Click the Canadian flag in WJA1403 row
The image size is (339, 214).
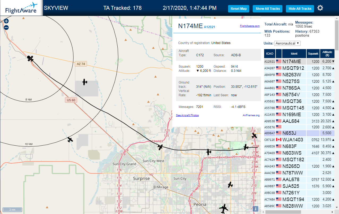coord(279,140)
